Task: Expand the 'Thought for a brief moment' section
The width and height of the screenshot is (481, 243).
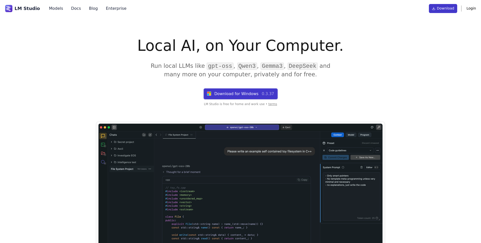Action: pyautogui.click(x=164, y=172)
